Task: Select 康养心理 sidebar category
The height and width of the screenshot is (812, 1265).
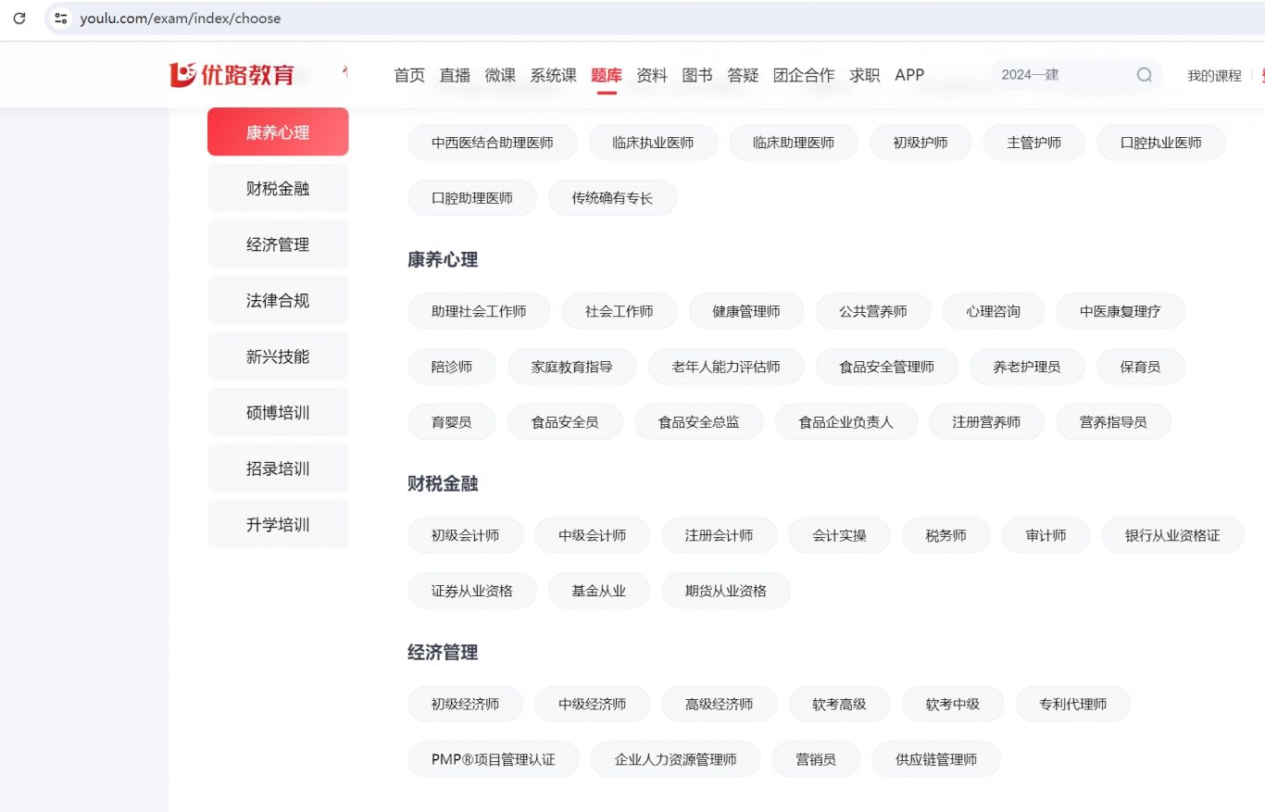Action: click(x=278, y=132)
